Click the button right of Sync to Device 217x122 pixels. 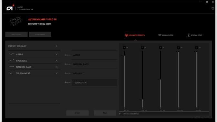40,35
